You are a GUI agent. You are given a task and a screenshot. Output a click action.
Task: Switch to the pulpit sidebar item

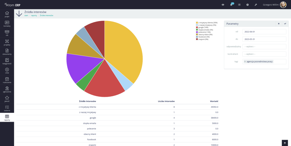(x=7, y=14)
